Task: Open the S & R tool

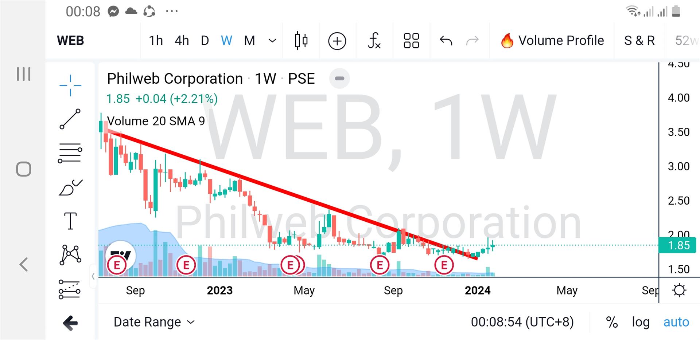Action: pos(639,40)
